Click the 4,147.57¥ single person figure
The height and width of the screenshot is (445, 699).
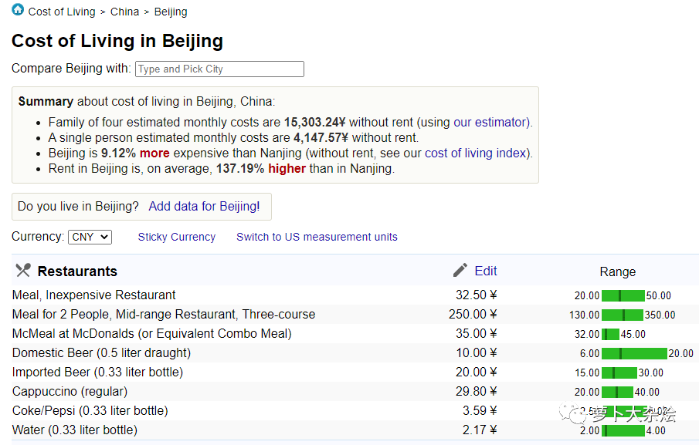click(321, 138)
